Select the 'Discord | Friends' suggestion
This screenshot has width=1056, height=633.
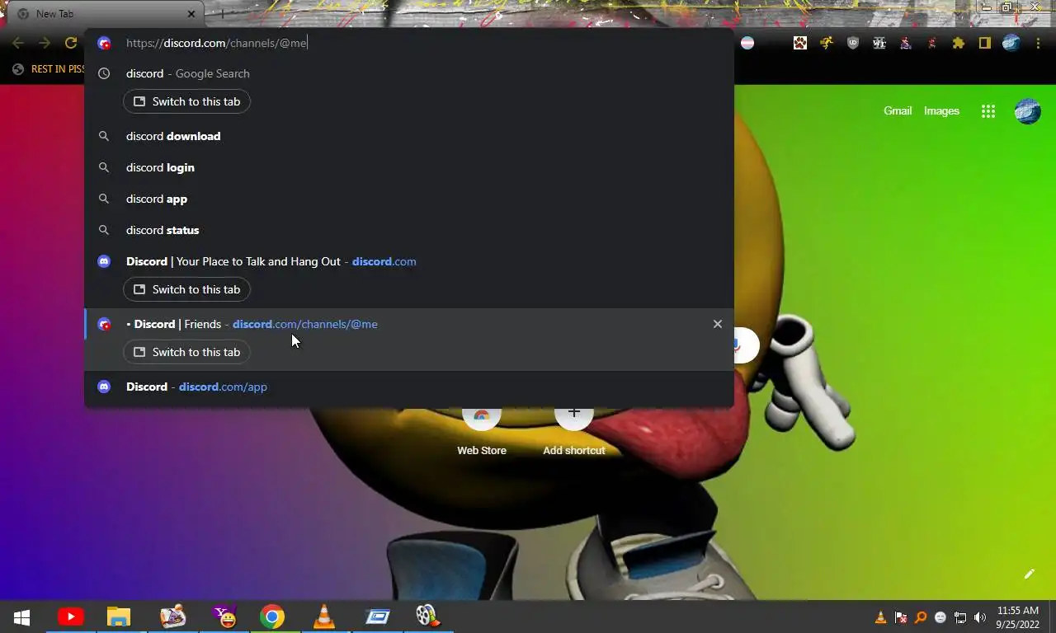409,324
